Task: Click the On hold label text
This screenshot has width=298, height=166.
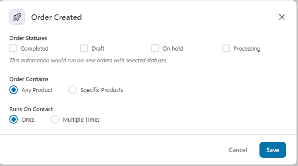Action: coord(173,49)
